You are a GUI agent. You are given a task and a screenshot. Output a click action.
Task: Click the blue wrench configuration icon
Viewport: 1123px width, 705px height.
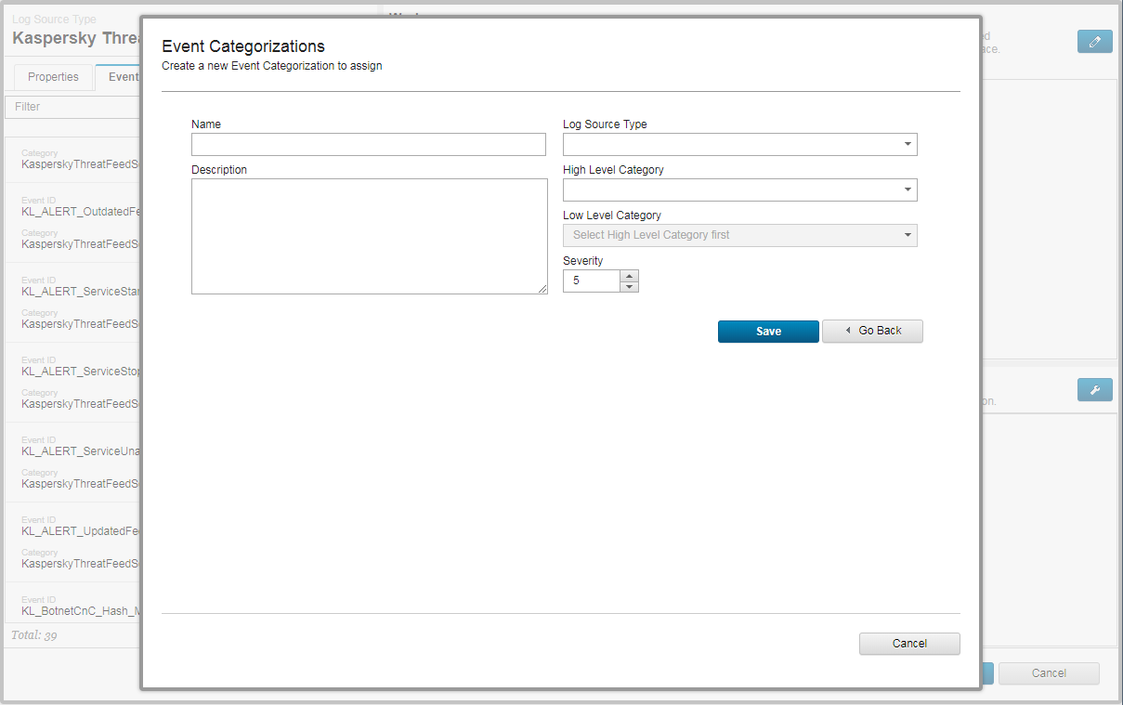click(x=1094, y=389)
